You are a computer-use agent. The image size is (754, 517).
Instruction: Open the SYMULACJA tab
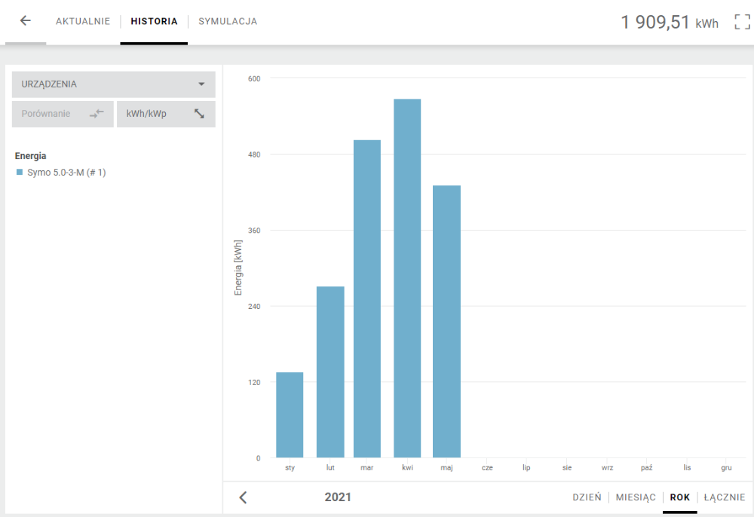(x=228, y=21)
